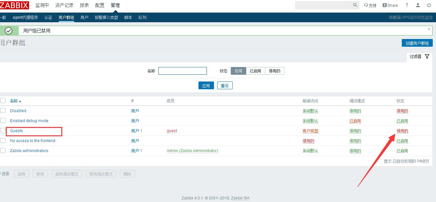Open Admin (Zabbix Administrator) member link
Viewport: 436px width, 202px height.
192,151
